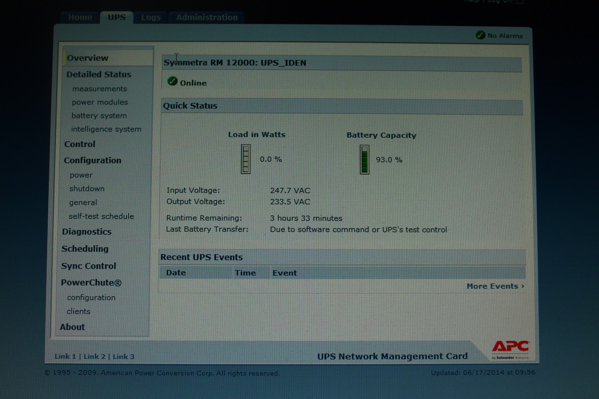Open general configuration
599x399 pixels.
tap(83, 203)
